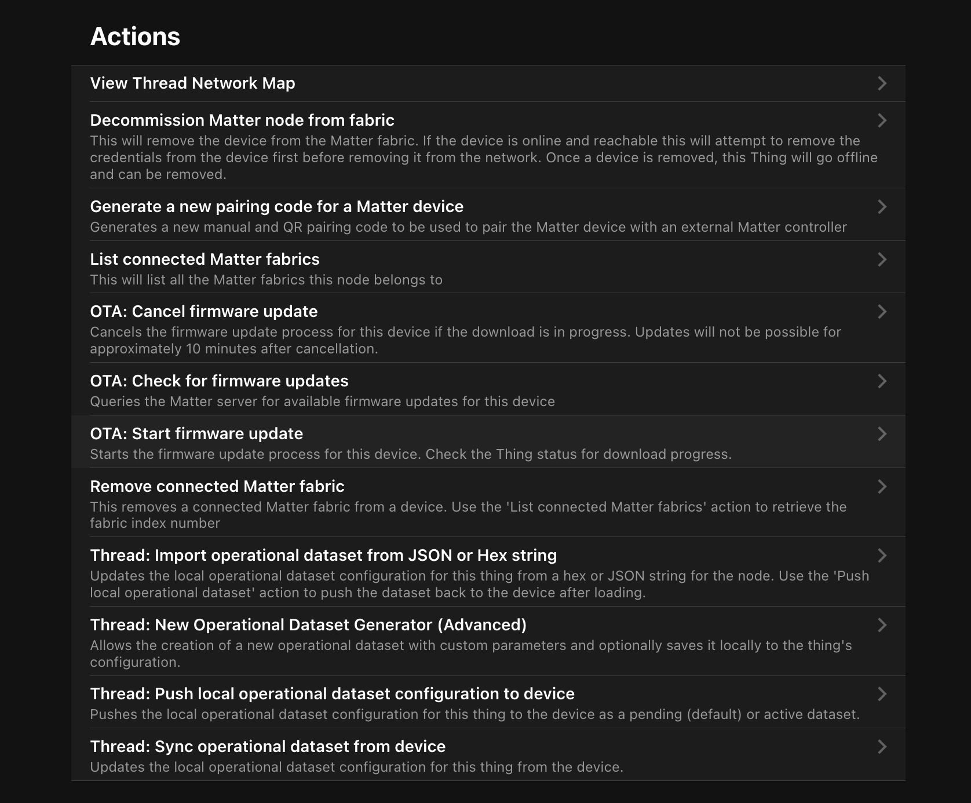Viewport: 971px width, 803px height.
Task: Choose OTA: Check for firmware updates title
Action: (x=219, y=381)
